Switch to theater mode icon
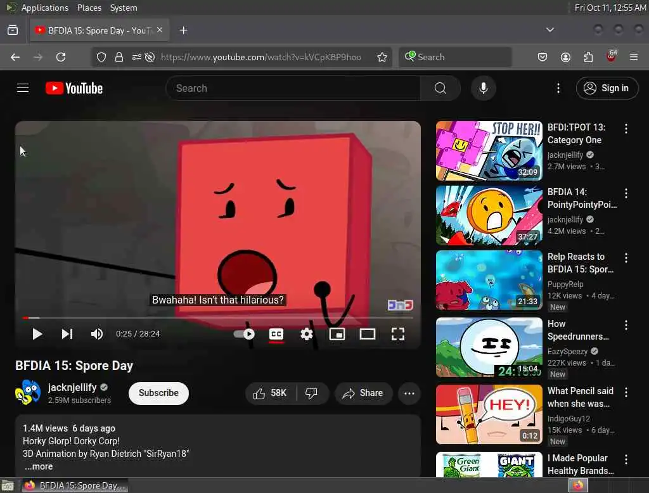The height and width of the screenshot is (493, 649). [x=368, y=334]
